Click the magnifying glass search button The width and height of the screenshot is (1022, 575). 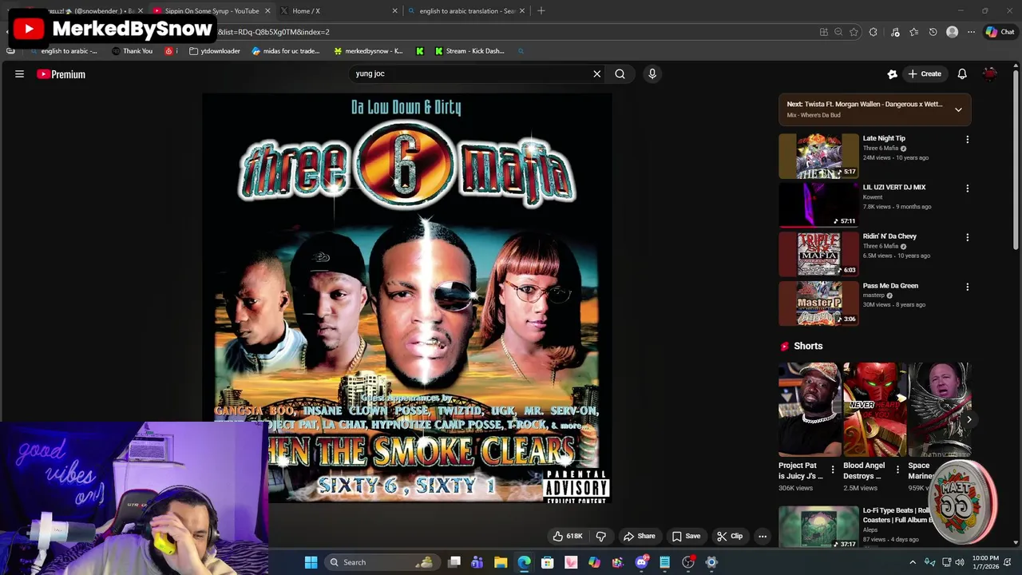620,73
